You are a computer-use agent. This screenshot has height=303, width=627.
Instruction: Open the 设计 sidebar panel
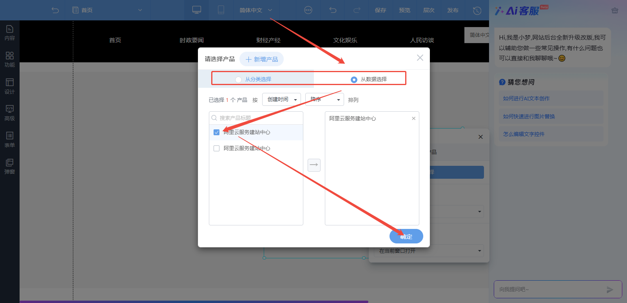pyautogui.click(x=9, y=86)
